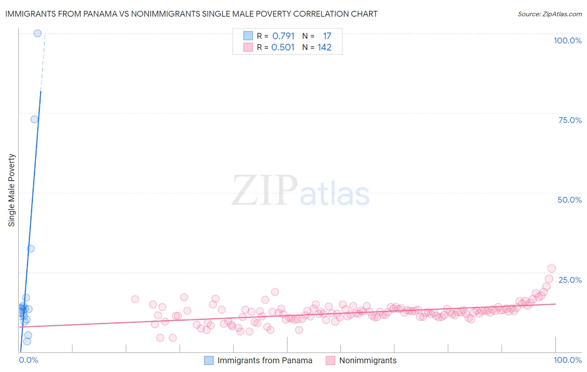Click the N value 142 text

point(324,48)
